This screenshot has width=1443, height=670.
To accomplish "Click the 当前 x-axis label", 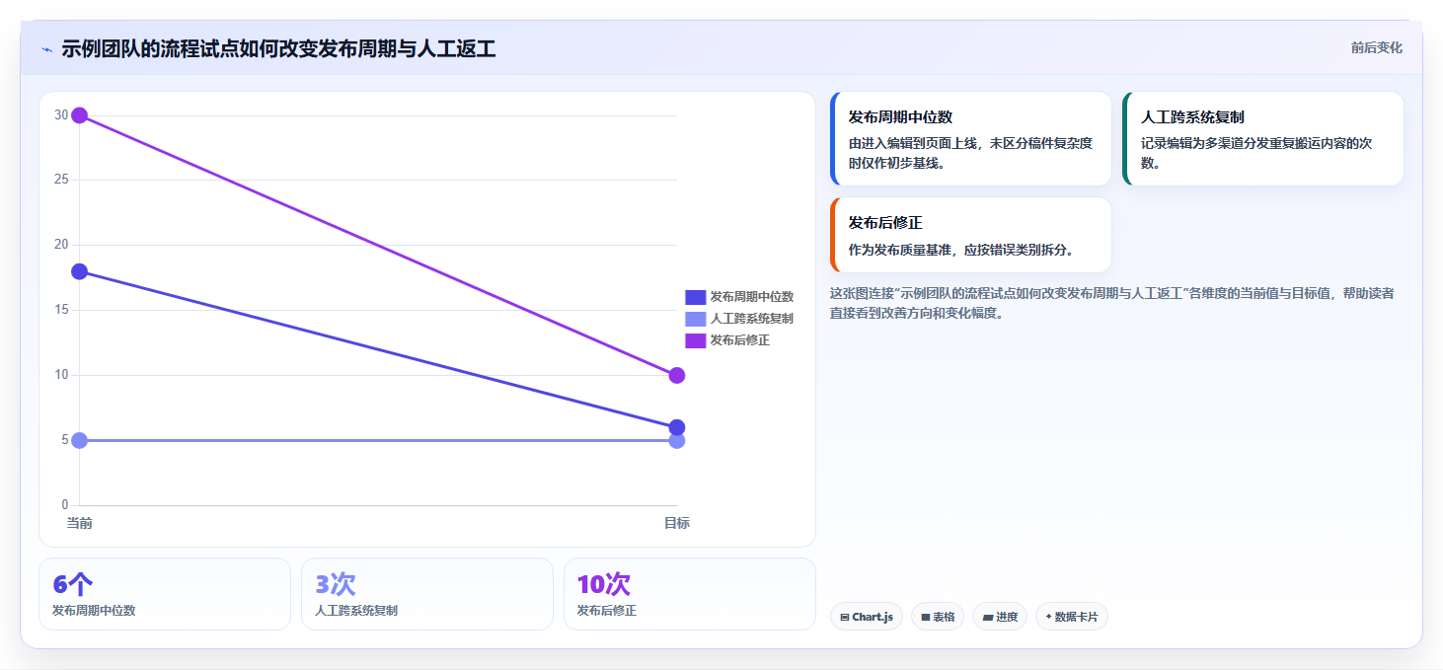I will tap(79, 523).
